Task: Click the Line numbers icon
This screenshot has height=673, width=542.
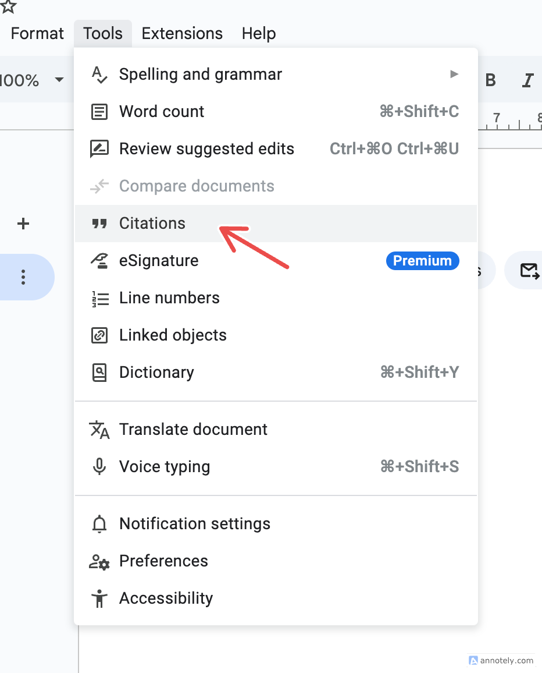Action: (x=99, y=298)
